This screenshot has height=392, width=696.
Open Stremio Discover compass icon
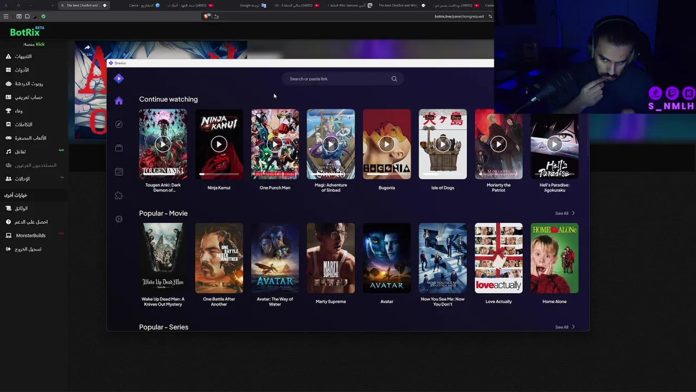pos(119,124)
